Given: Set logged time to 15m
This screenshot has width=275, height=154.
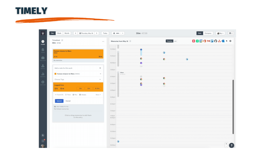Looking at the screenshot, I should click(x=80, y=88).
